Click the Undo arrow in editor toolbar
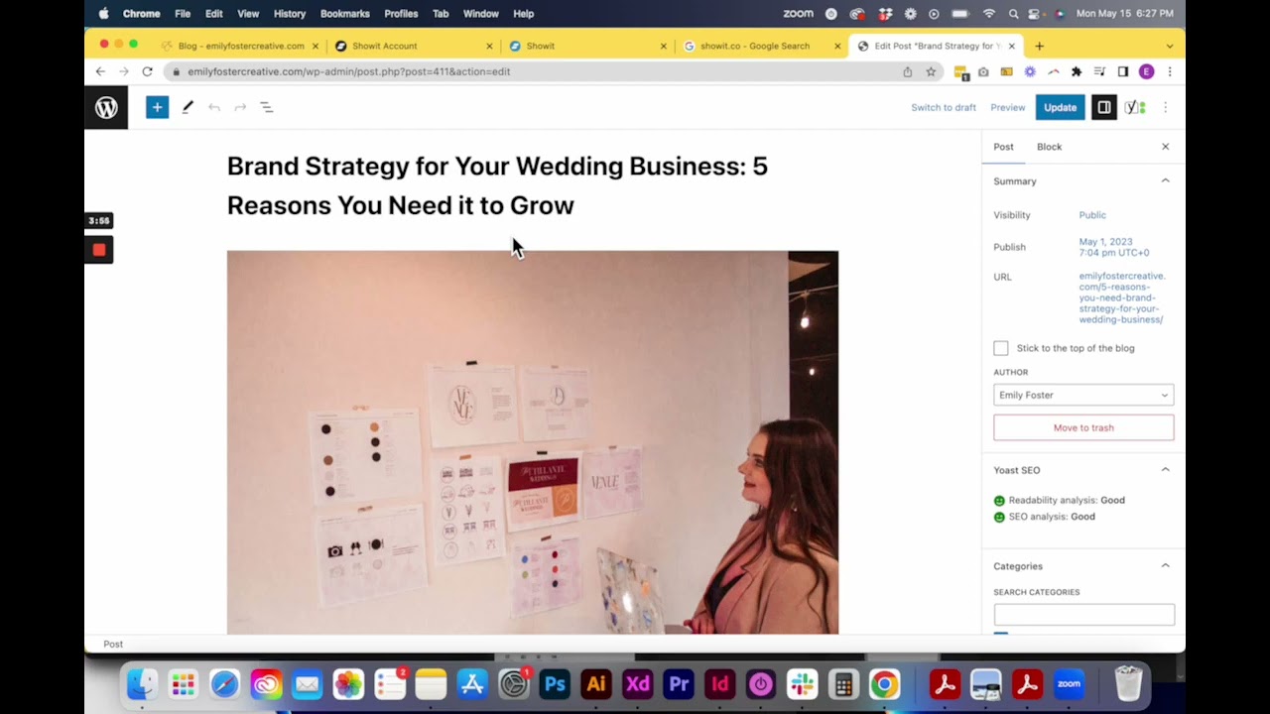The height and width of the screenshot is (714, 1270). coord(213,107)
